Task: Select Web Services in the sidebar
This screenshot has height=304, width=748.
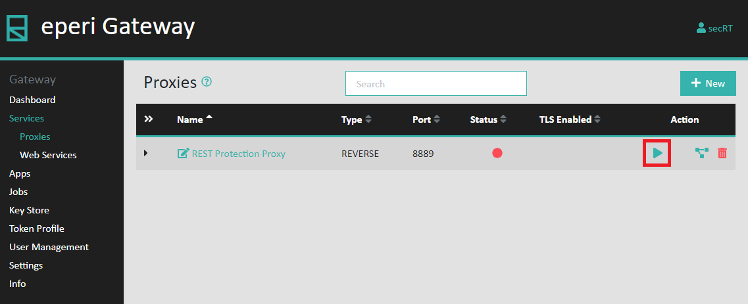Action: tap(48, 155)
